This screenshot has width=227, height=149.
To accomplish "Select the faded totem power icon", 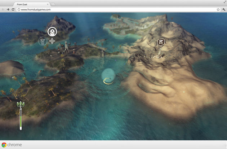I will (43, 41).
